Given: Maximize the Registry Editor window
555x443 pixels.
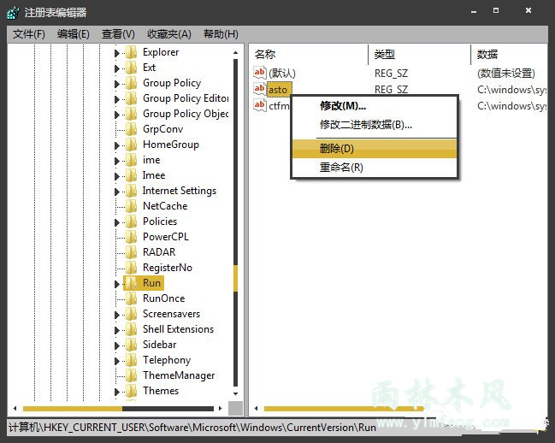Looking at the screenshot, I should [x=496, y=10].
